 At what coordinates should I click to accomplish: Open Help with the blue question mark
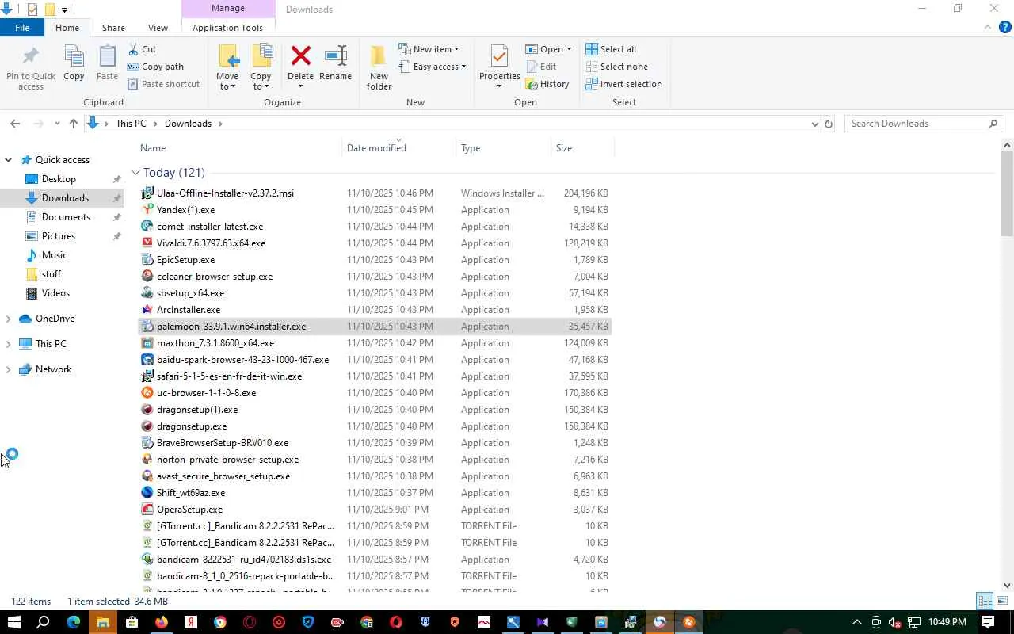(1005, 27)
